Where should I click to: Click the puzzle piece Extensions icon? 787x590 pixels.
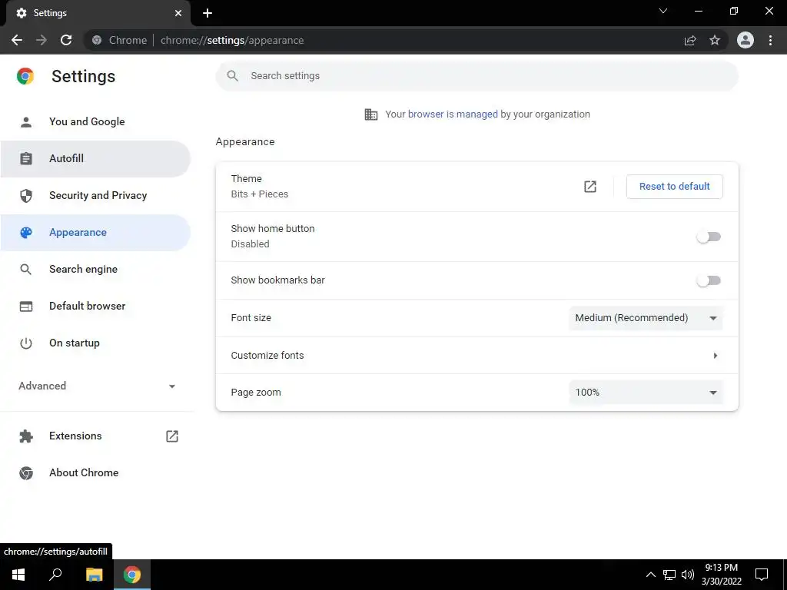26,436
